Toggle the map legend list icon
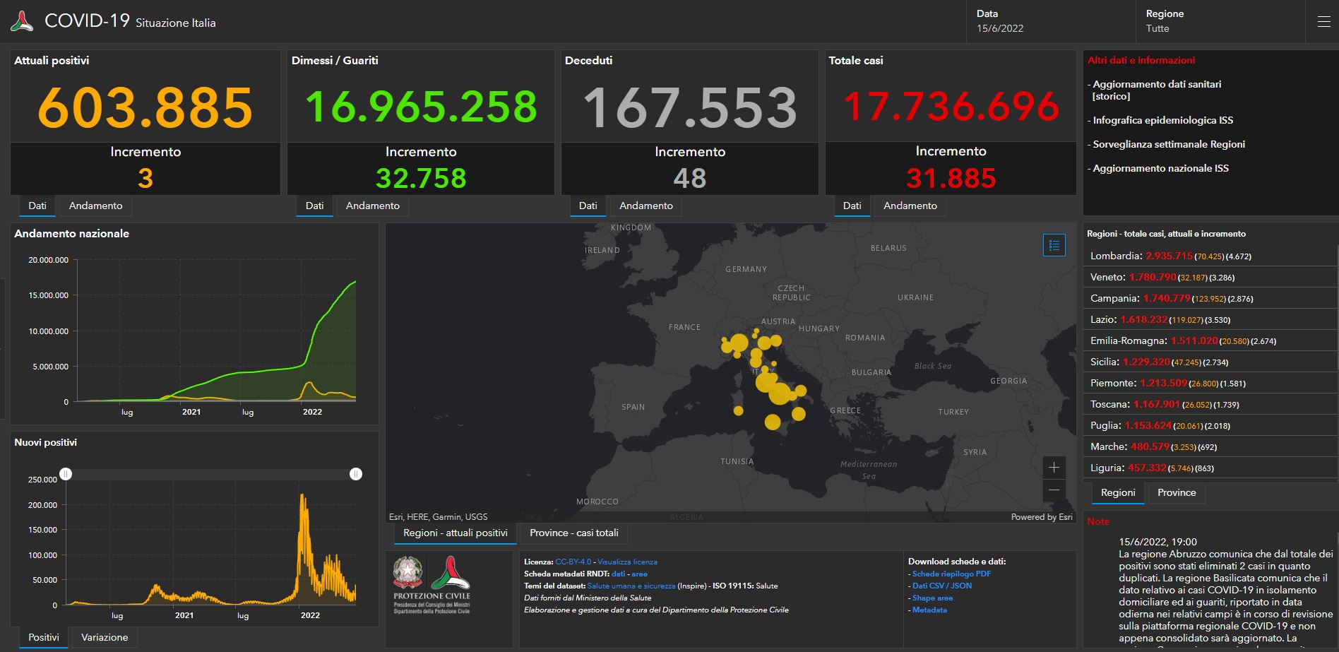The height and width of the screenshot is (652, 1339). (1054, 245)
